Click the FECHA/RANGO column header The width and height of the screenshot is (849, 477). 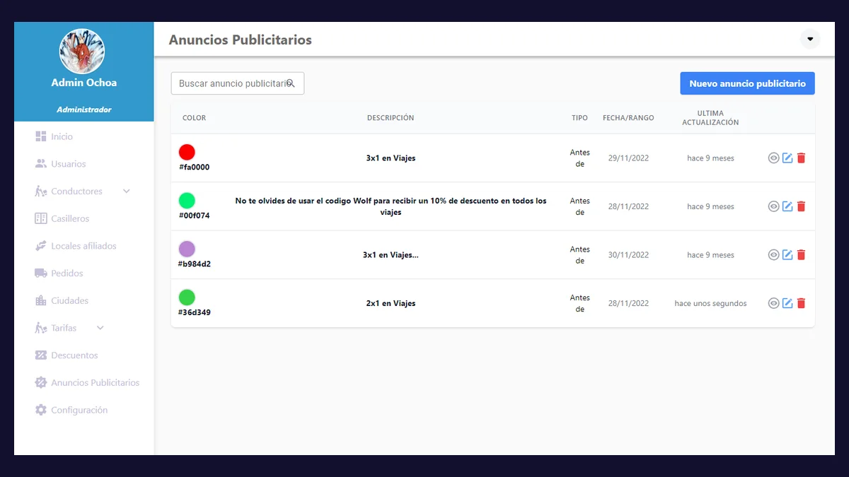tap(628, 118)
